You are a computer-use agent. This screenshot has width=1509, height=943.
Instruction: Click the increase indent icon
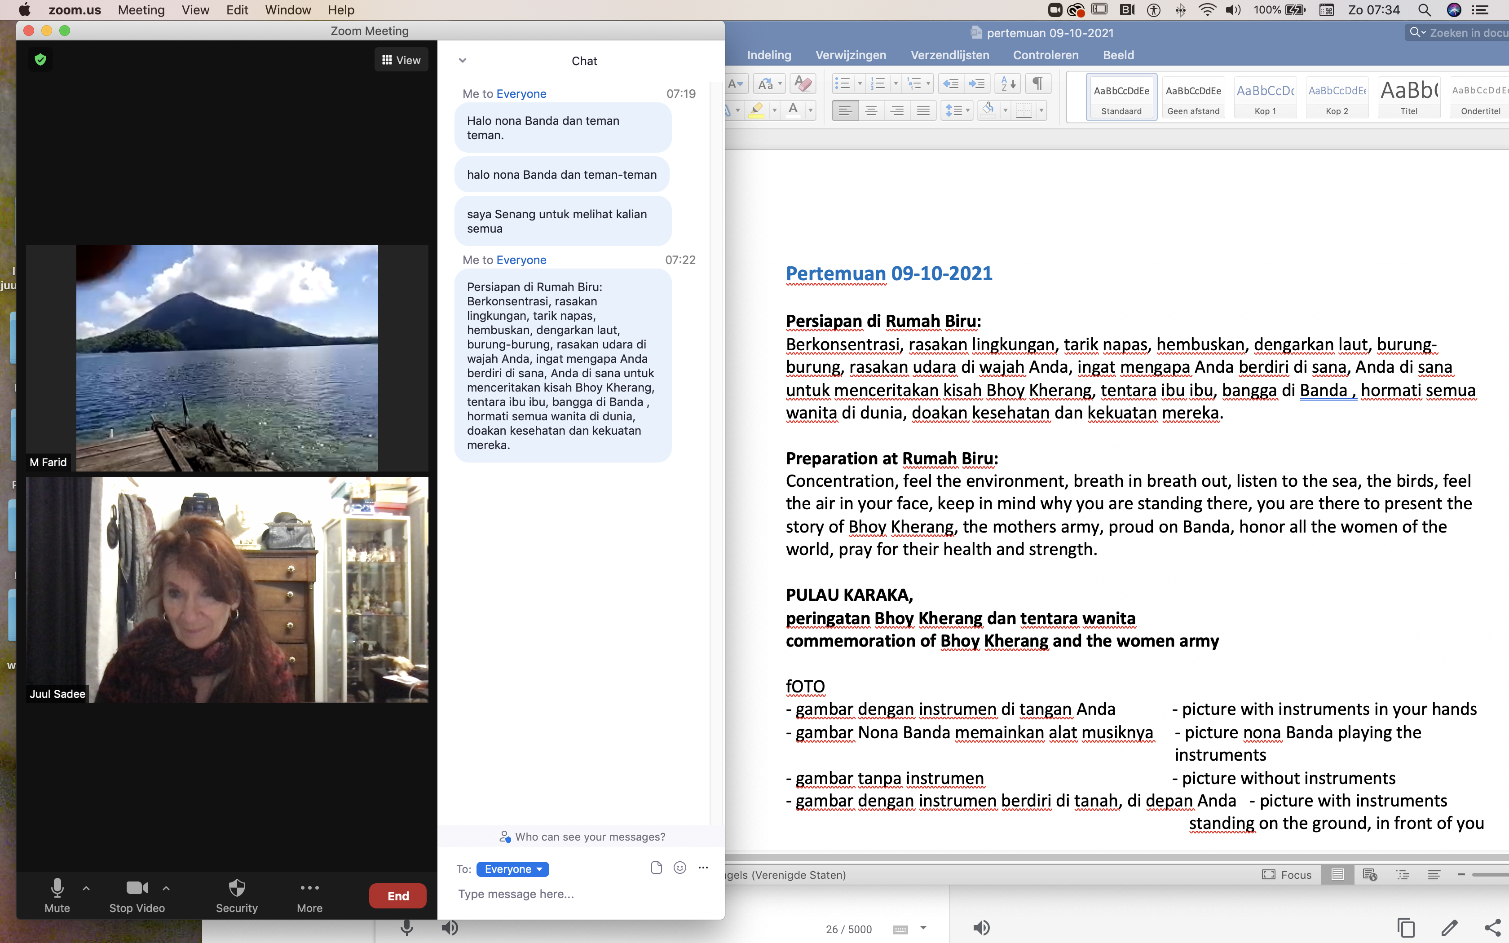[976, 84]
